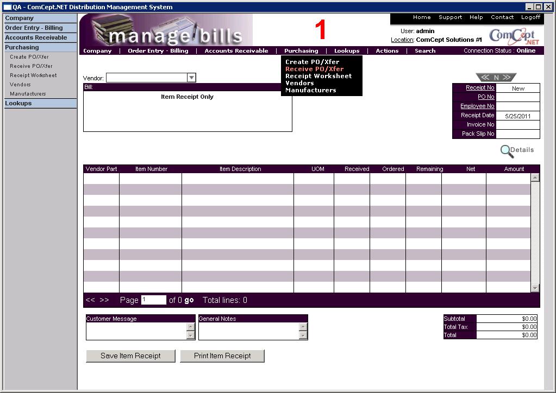
Task: Click the ComCept.NET logo
Action: (x=514, y=36)
